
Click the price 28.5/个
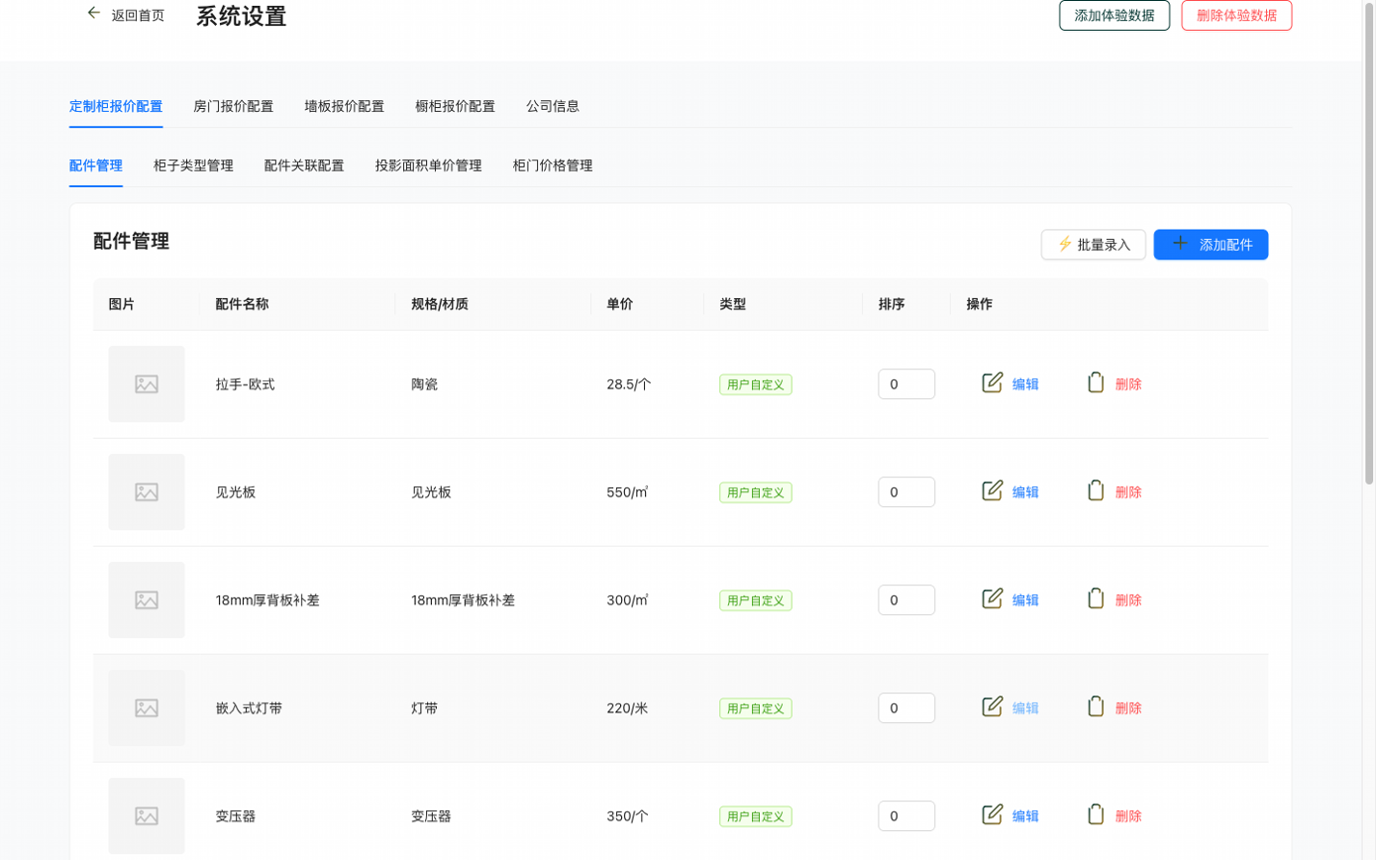(629, 384)
